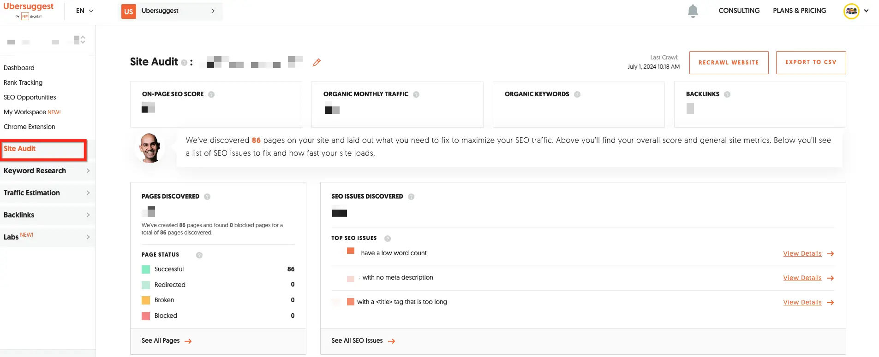Click the green Successful status swatch
The width and height of the screenshot is (879, 357).
pyautogui.click(x=146, y=269)
